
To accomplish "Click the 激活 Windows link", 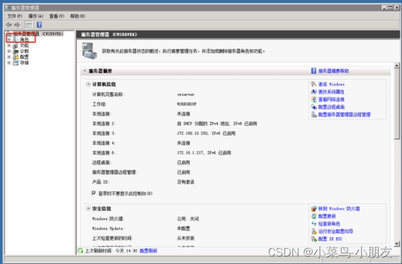I will click(331, 84).
